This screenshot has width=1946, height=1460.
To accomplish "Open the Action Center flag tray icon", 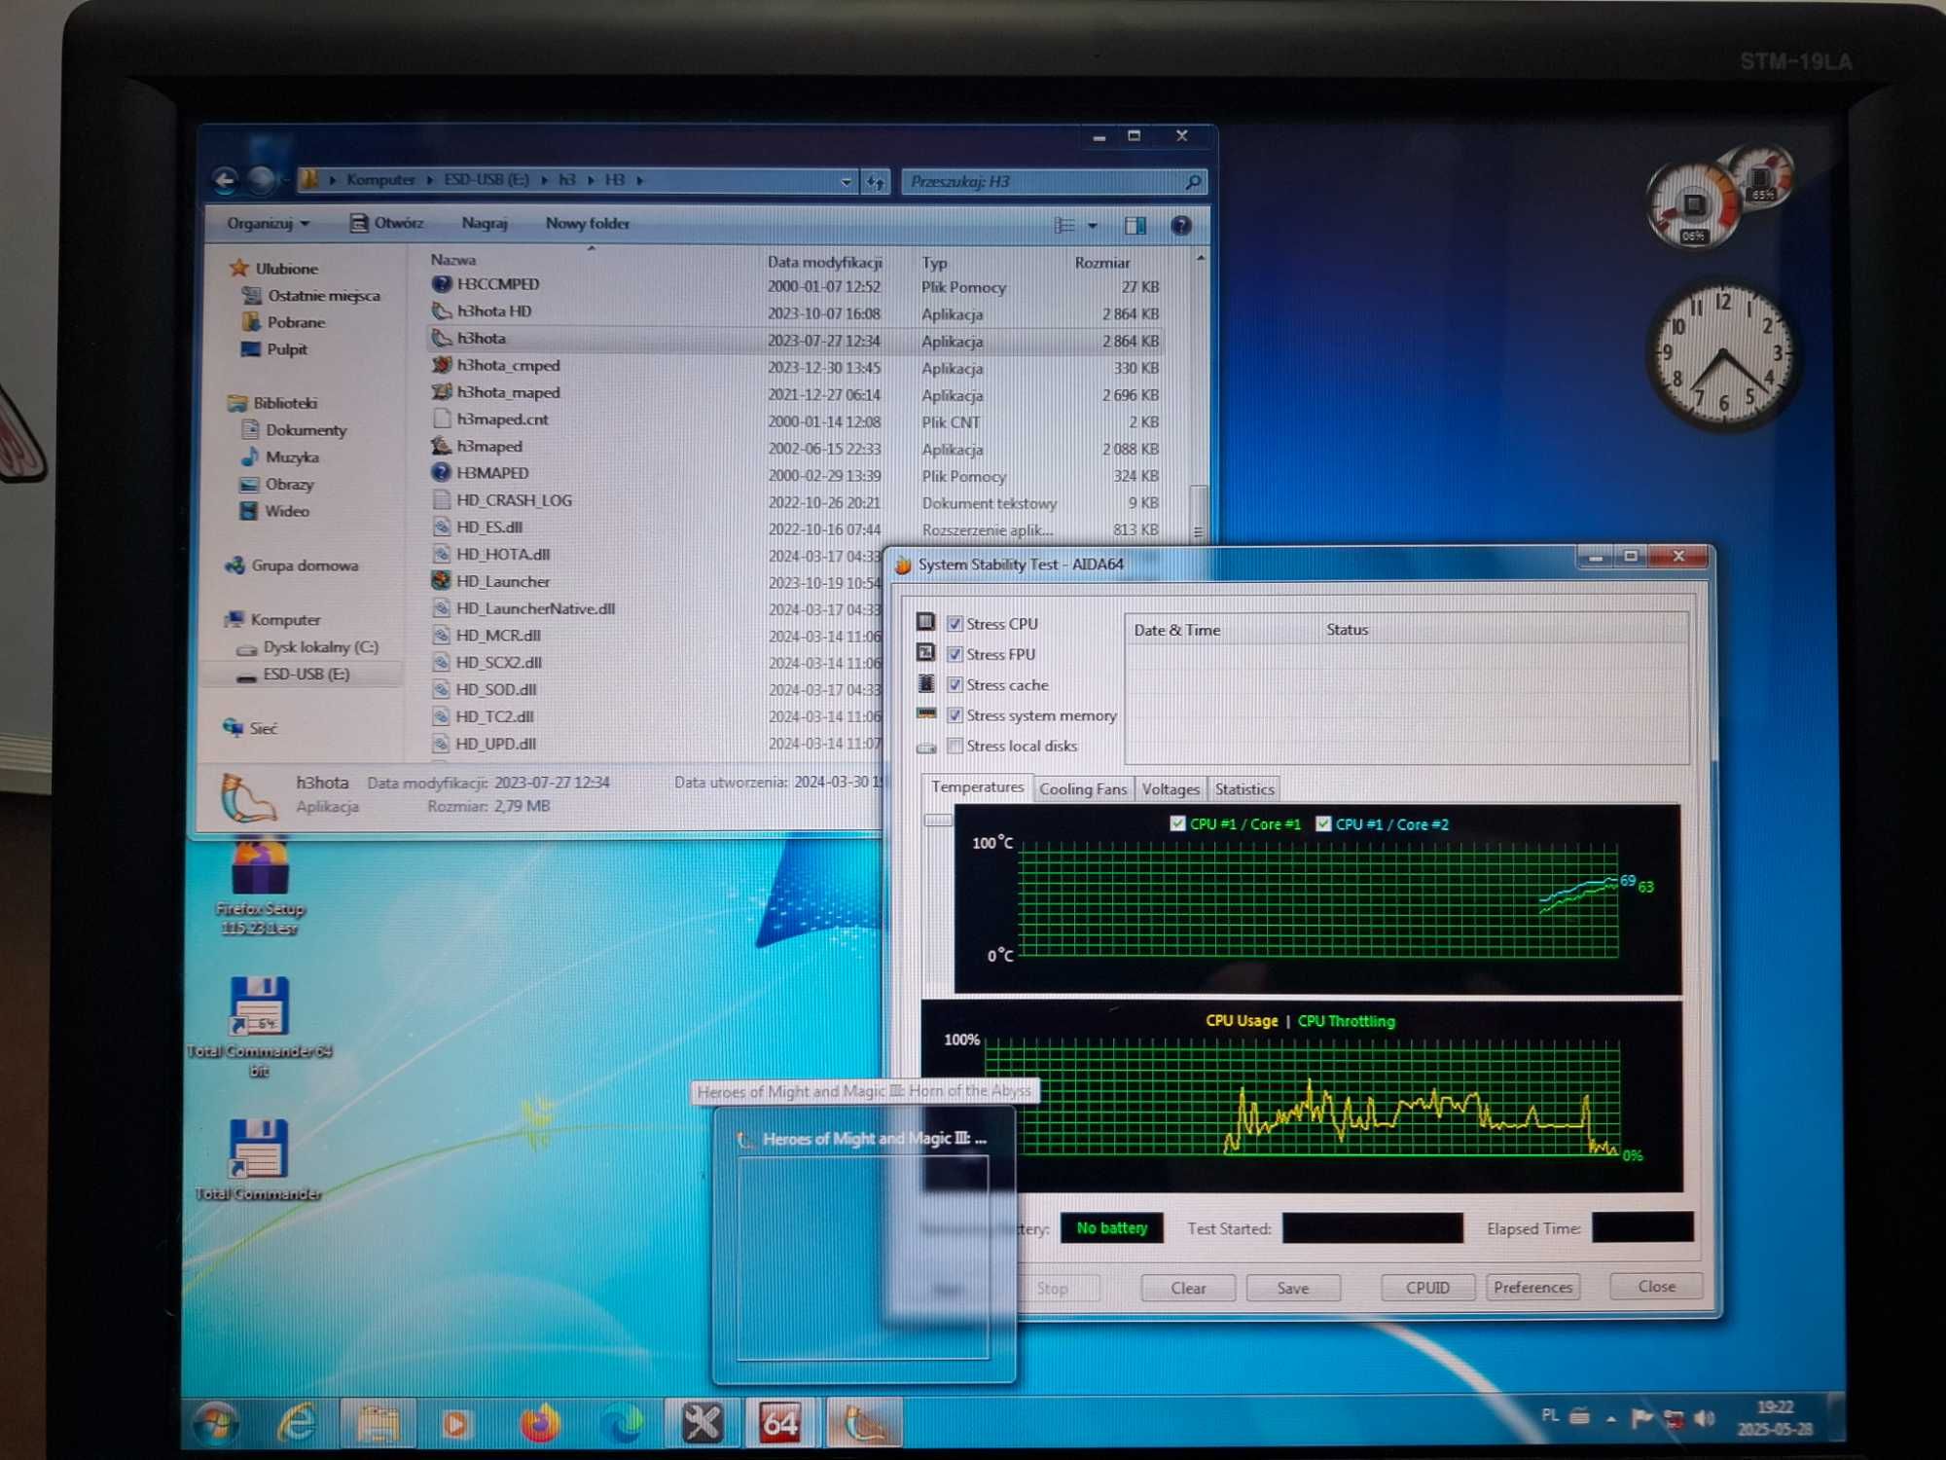I will pyautogui.click(x=1641, y=1418).
